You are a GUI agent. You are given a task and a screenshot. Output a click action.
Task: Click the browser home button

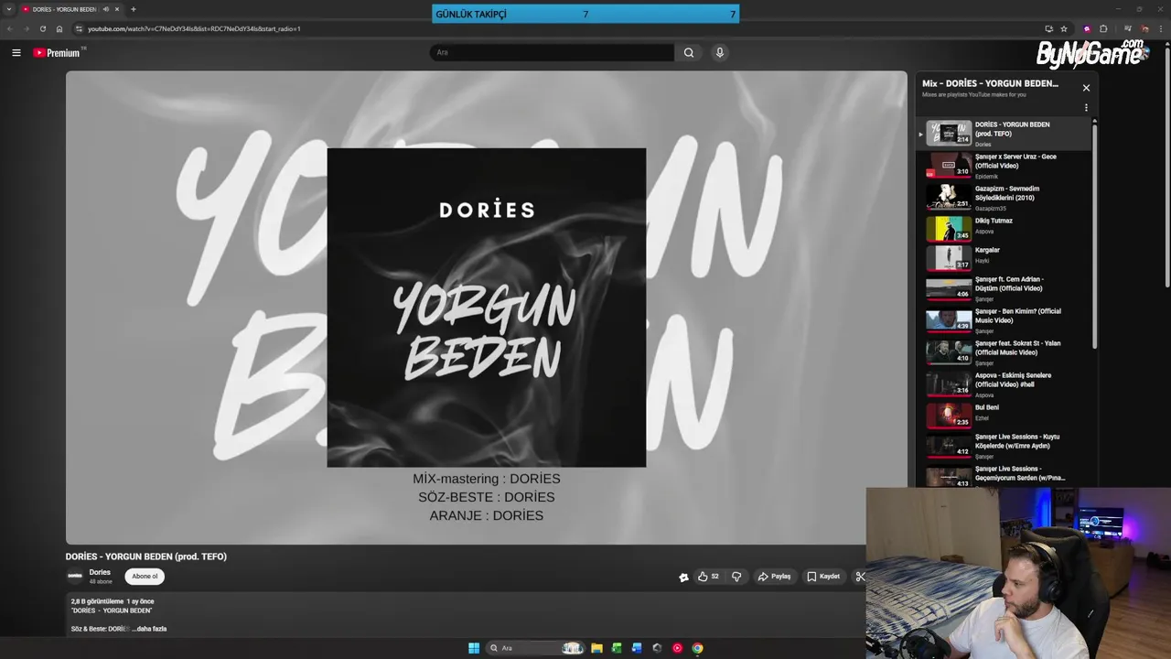point(59,28)
